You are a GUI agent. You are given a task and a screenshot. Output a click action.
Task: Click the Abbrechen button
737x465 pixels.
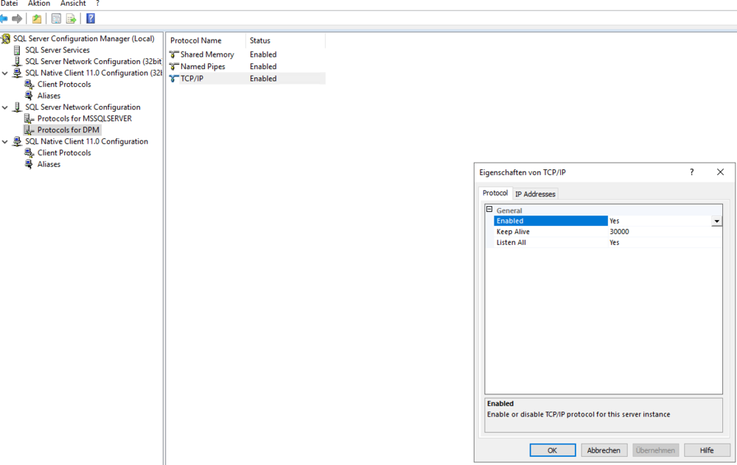604,450
